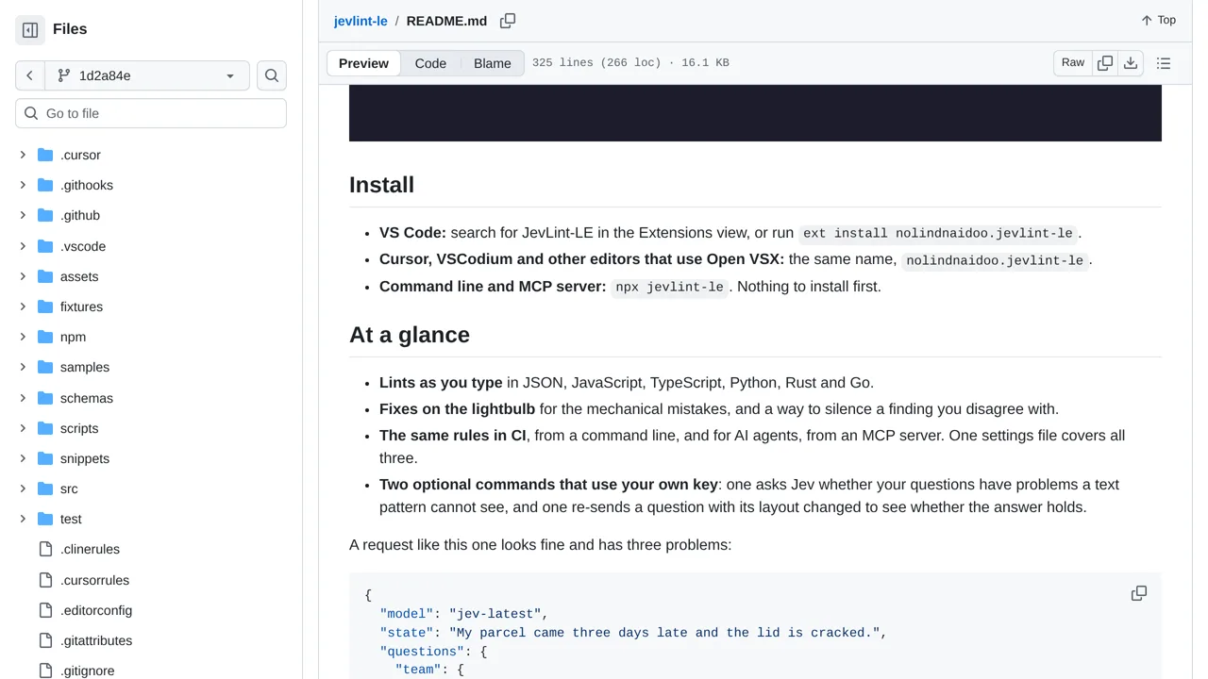Expand the .vscode folder

coord(23,246)
